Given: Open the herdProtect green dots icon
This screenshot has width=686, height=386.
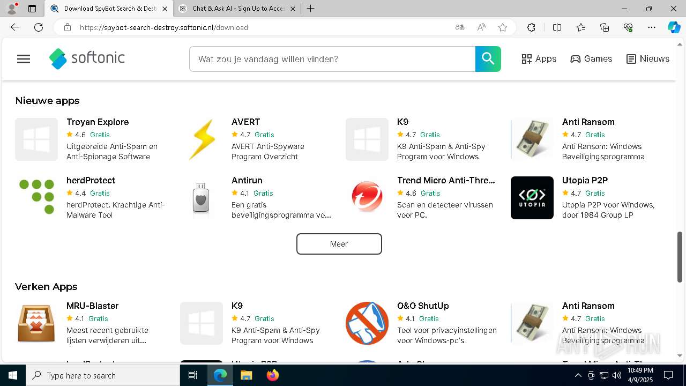Looking at the screenshot, I should [x=36, y=198].
